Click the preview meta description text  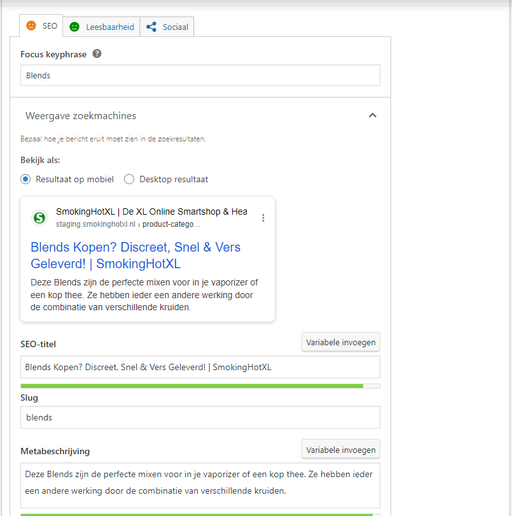point(144,295)
